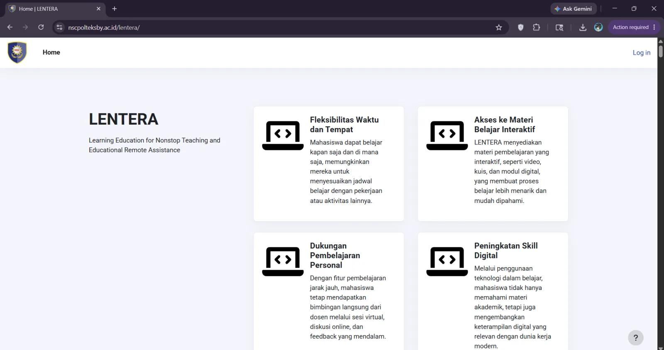664x350 pixels.
Task: Click the laptop icon beside Dukungan Pembelajaran Personal
Action: [x=283, y=261]
